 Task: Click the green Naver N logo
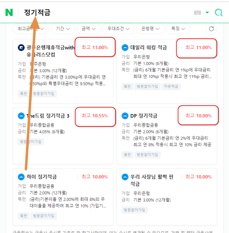tap(9, 12)
